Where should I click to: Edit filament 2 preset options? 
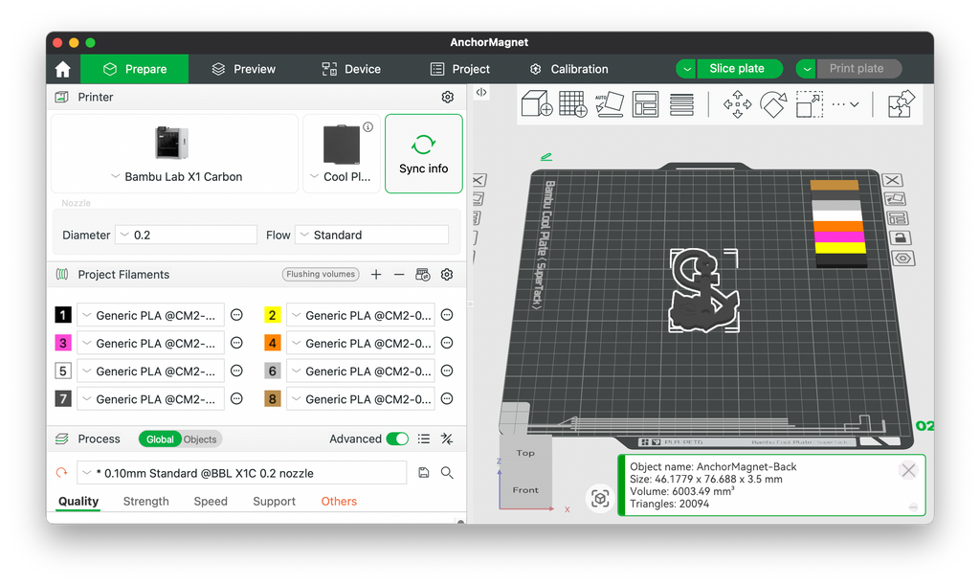click(447, 315)
